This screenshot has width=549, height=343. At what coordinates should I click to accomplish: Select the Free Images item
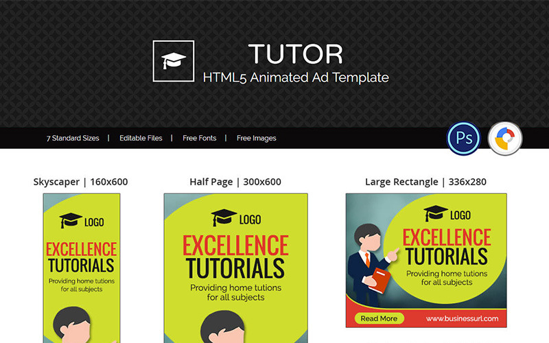[256, 139]
